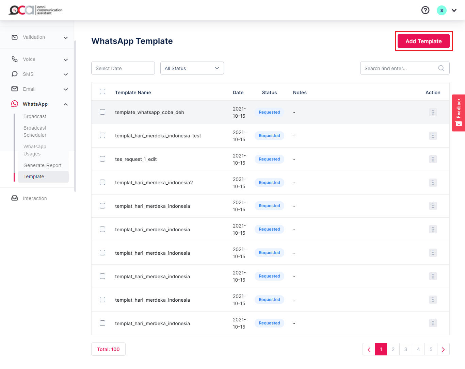This screenshot has width=465, height=369.
Task: Jump to page 3 in pagination
Action: (405, 349)
